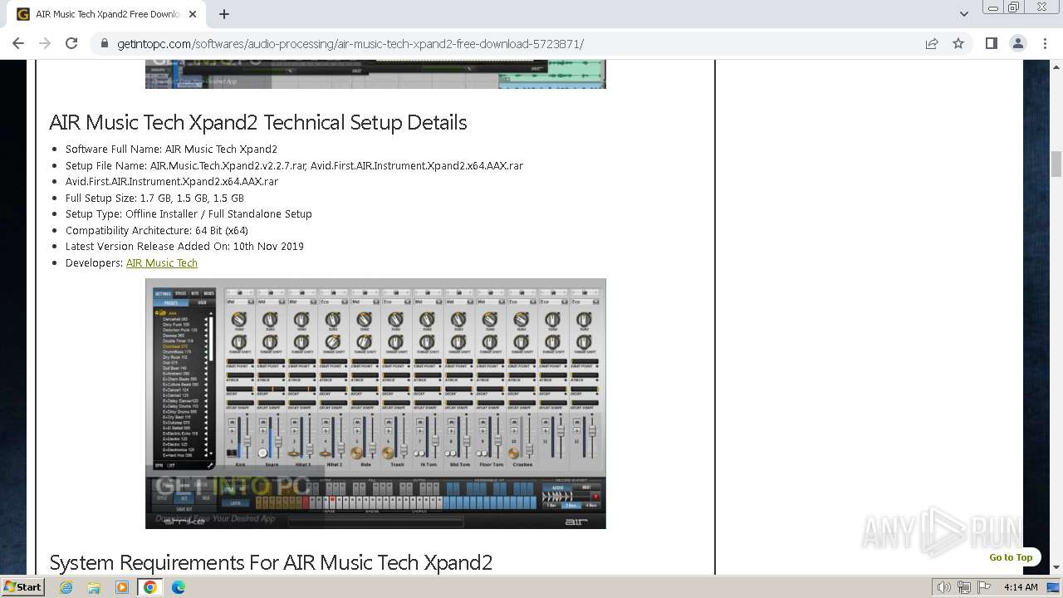The width and height of the screenshot is (1063, 598).
Task: Click the Technical Setup Details heading
Action: 257,122
